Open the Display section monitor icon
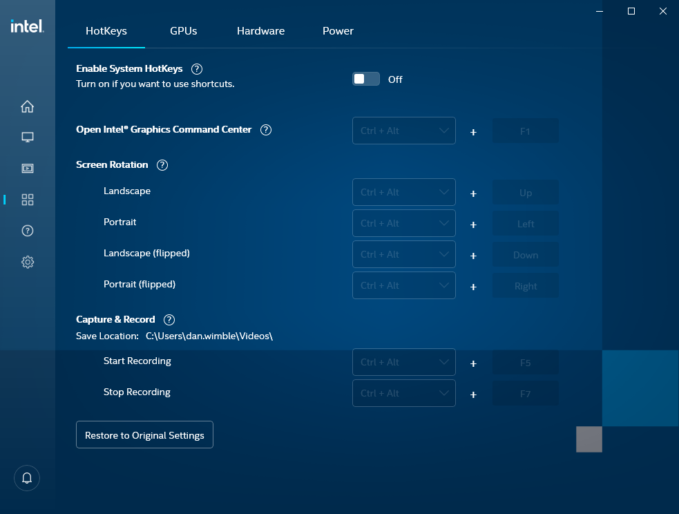 (27, 137)
